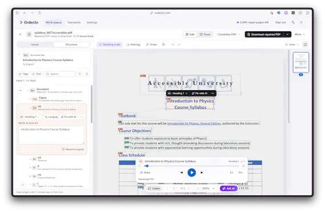Skip to next audio segment

(202, 173)
